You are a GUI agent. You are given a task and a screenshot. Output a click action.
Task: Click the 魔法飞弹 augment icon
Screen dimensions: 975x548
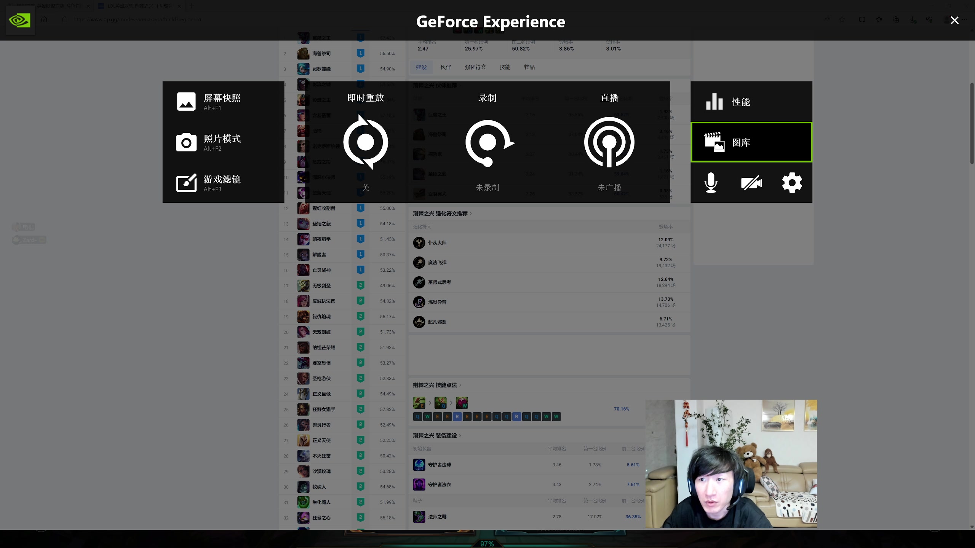[x=419, y=263]
